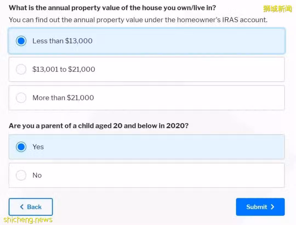
Task: Click the More than $21,000 label text
Action: click(x=63, y=98)
